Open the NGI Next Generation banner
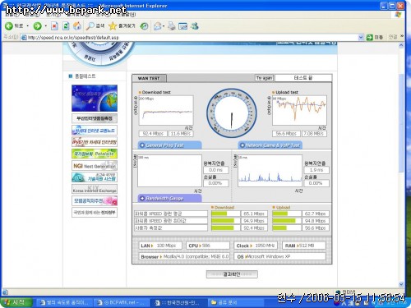 [x=95, y=166]
